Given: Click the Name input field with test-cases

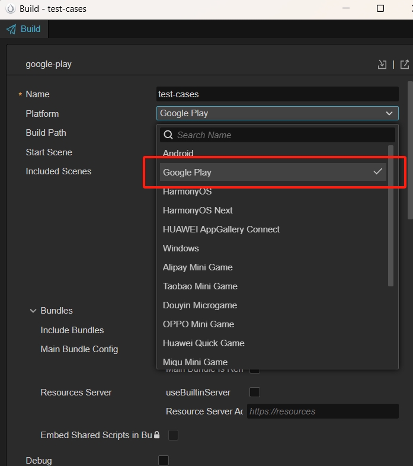Looking at the screenshot, I should point(277,94).
